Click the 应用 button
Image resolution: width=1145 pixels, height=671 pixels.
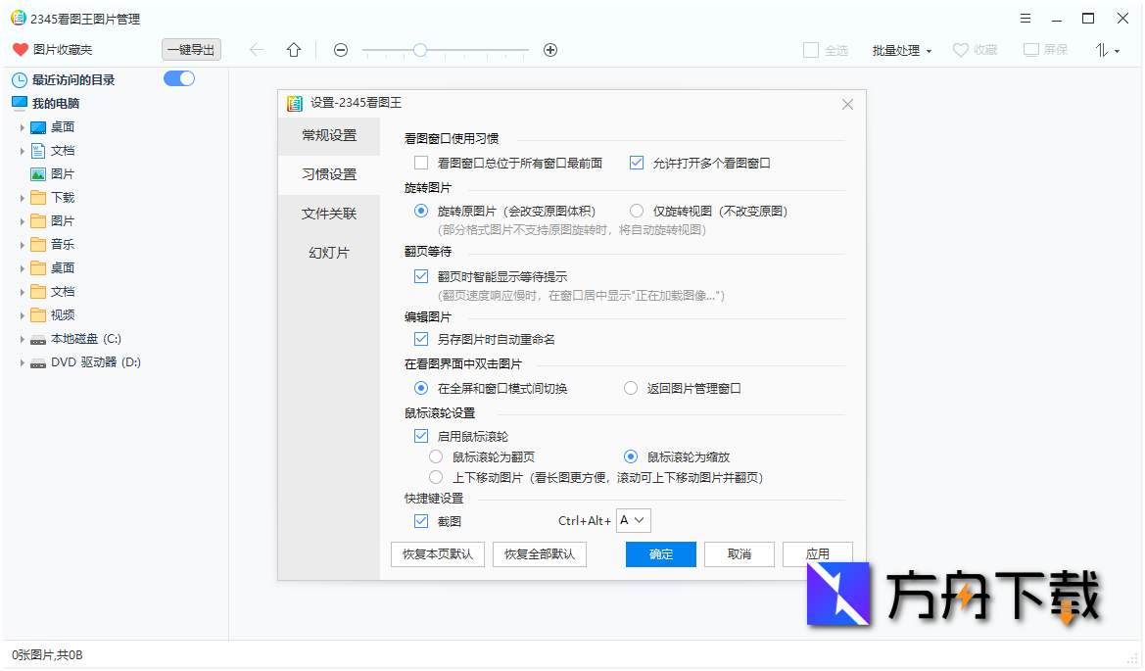pyautogui.click(x=817, y=553)
